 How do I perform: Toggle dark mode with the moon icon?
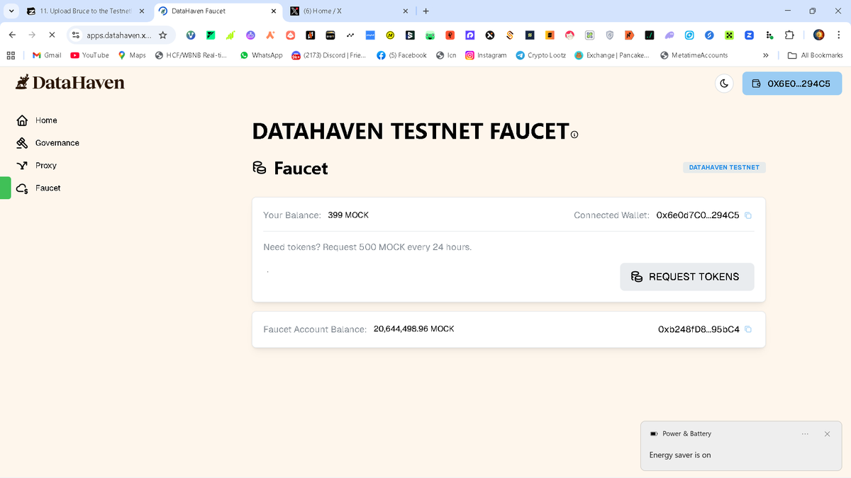(x=724, y=84)
